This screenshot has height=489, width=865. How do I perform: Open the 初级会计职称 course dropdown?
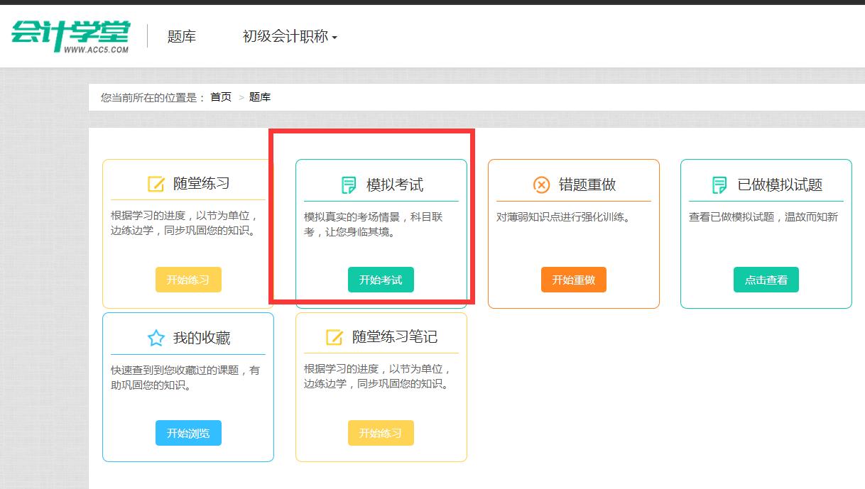coord(288,35)
